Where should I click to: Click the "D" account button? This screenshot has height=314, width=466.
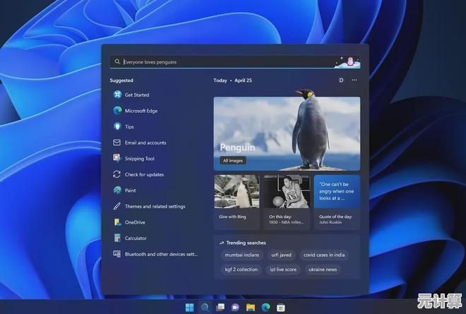[x=341, y=80]
